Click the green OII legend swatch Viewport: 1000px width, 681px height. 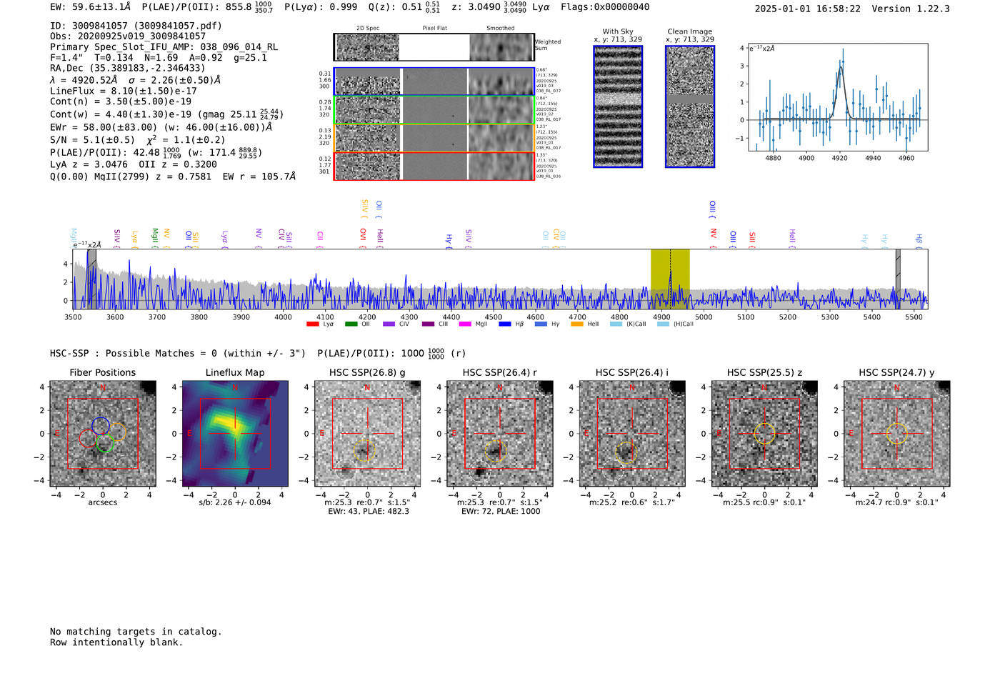(351, 324)
